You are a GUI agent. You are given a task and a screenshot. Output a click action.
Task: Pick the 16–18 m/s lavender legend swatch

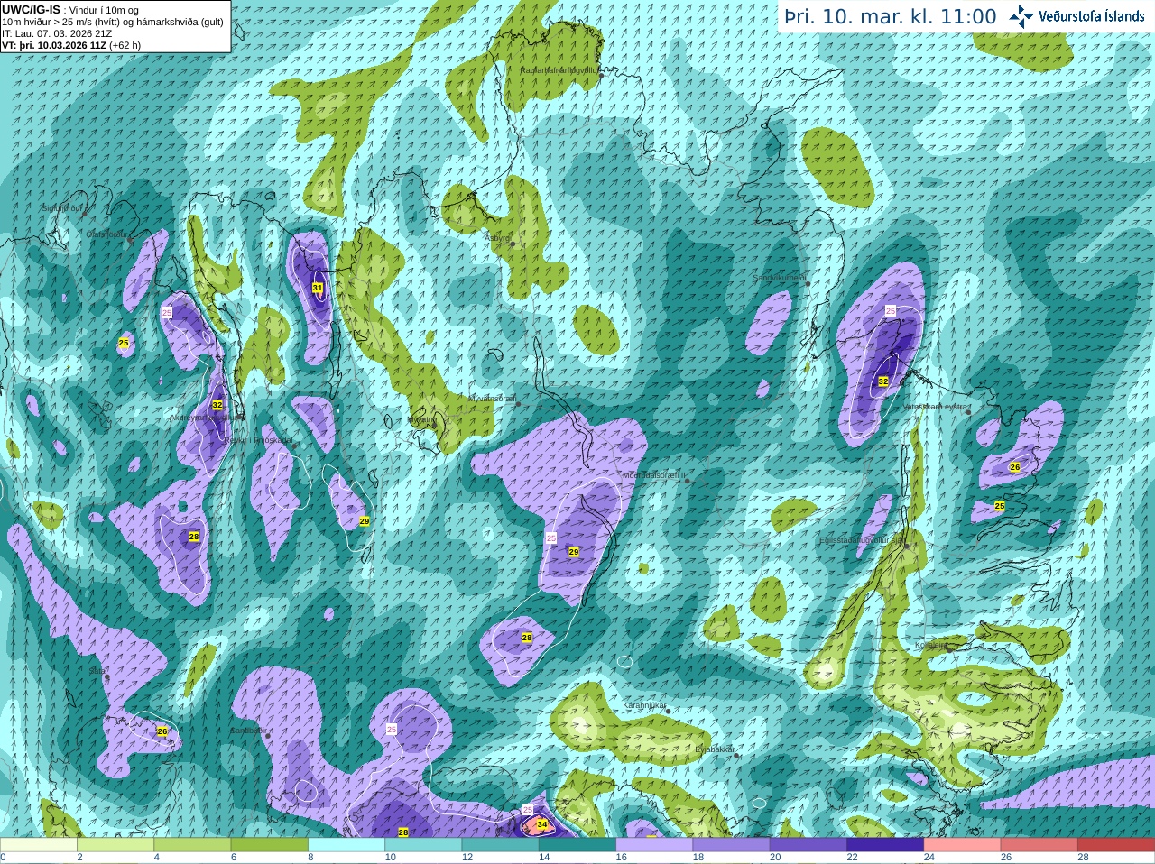(x=654, y=845)
